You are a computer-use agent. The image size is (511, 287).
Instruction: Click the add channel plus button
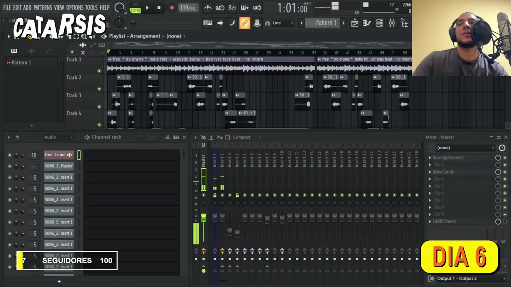(59, 281)
